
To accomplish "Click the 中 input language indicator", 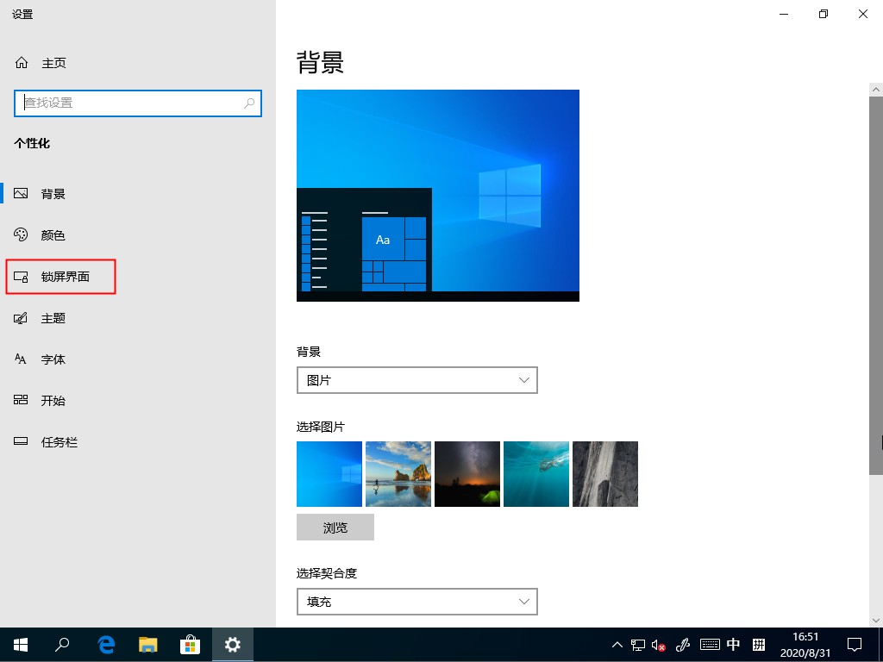I will pyautogui.click(x=733, y=644).
